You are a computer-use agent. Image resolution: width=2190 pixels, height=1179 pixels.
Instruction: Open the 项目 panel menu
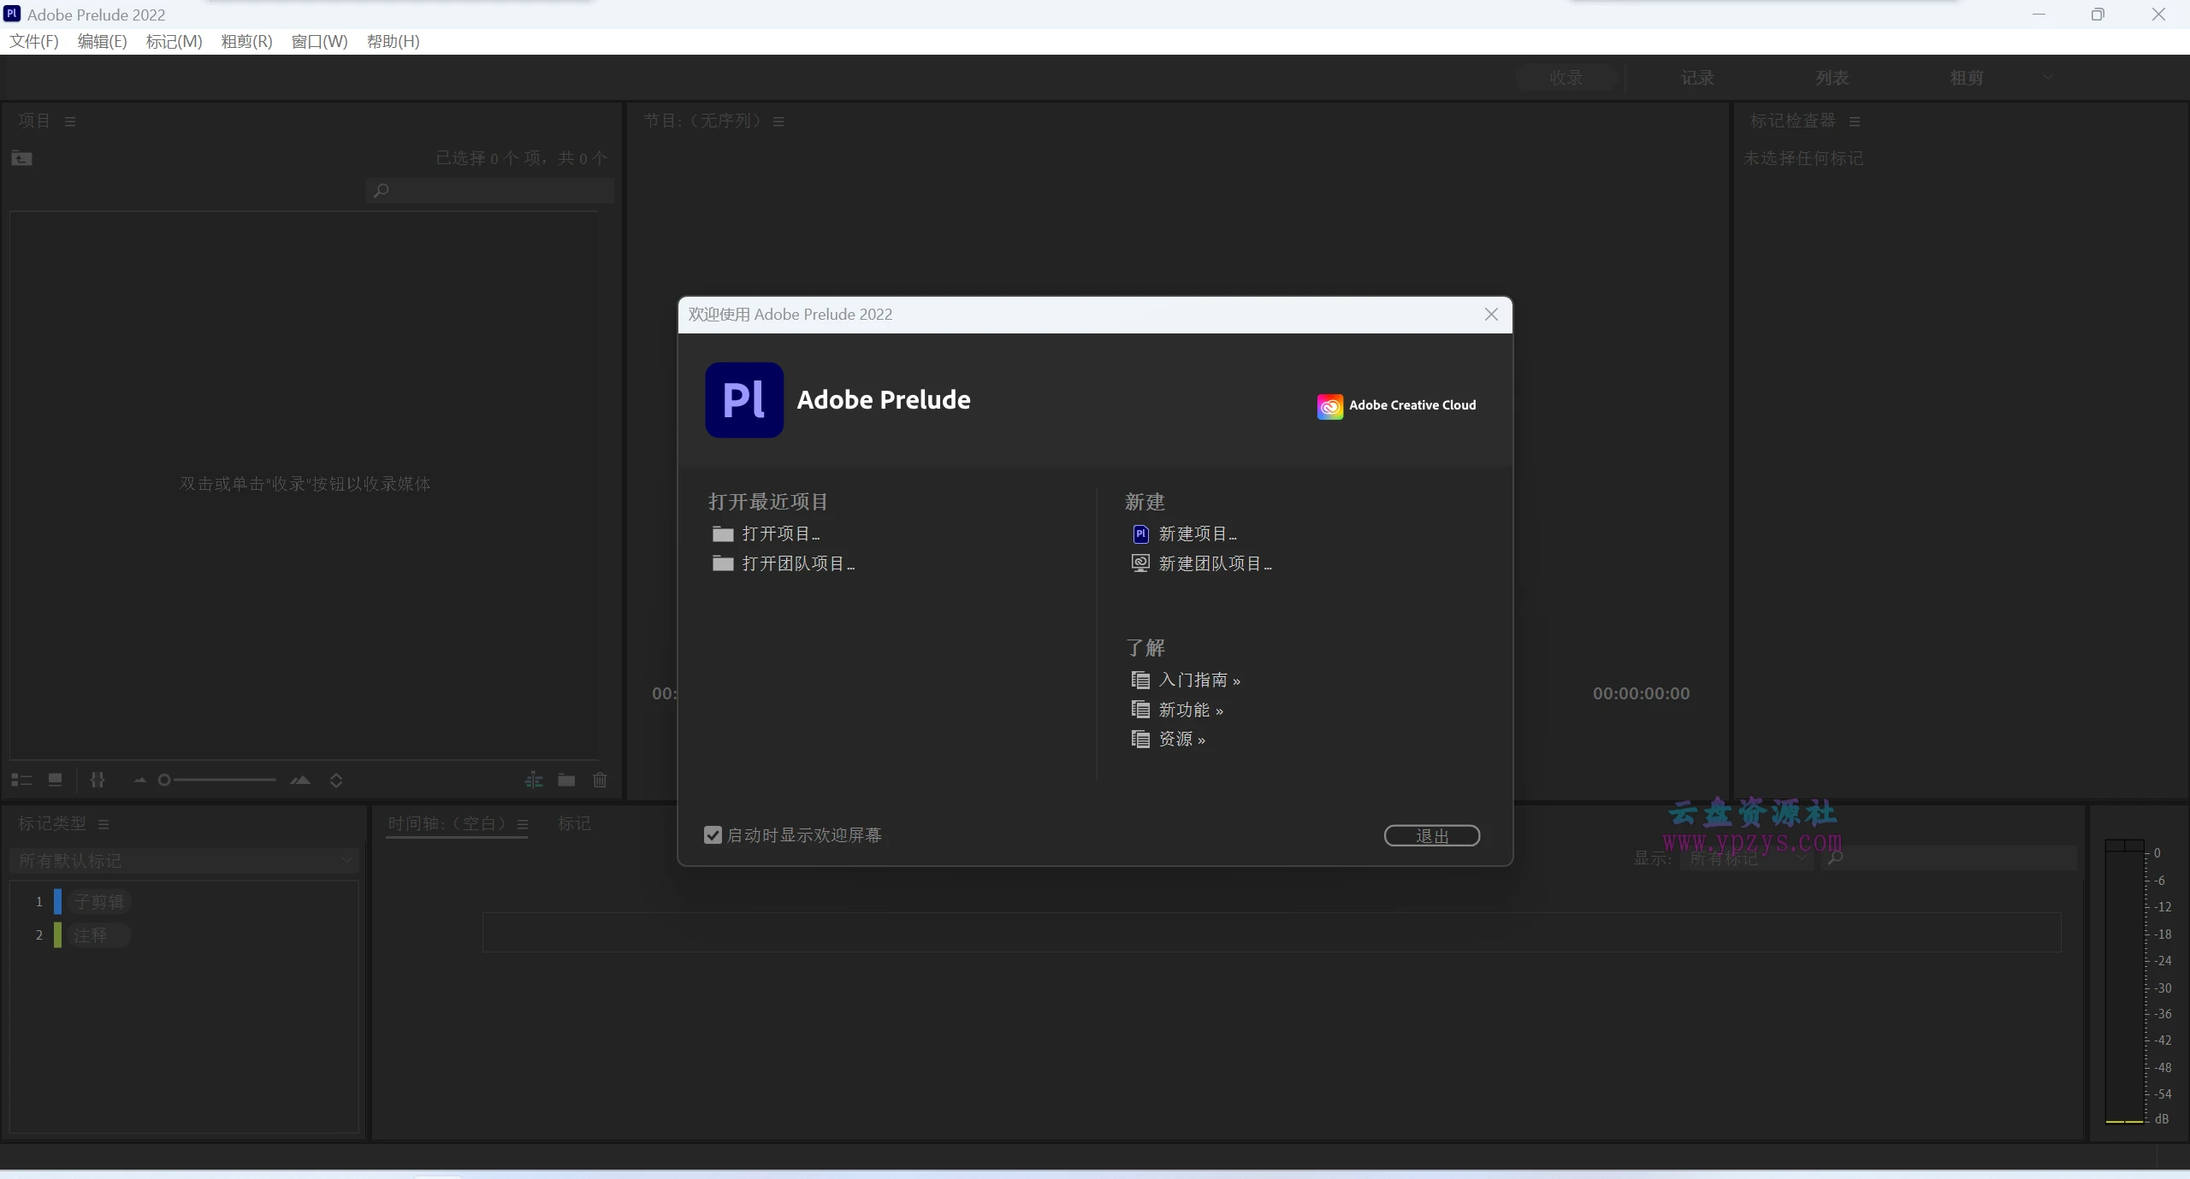(x=70, y=121)
